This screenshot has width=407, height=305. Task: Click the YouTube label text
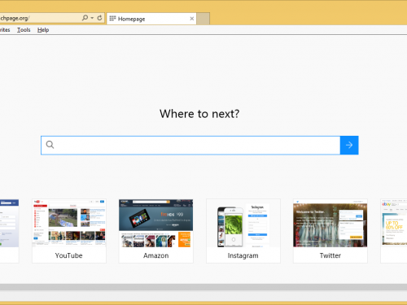[69, 255]
